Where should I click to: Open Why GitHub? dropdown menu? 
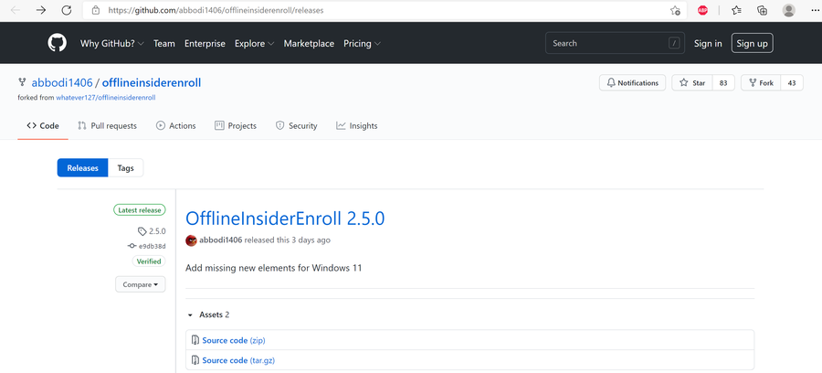(x=111, y=44)
